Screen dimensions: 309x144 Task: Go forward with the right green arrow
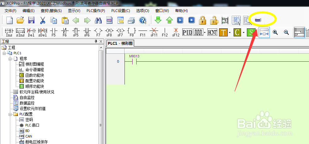click(x=87, y=20)
